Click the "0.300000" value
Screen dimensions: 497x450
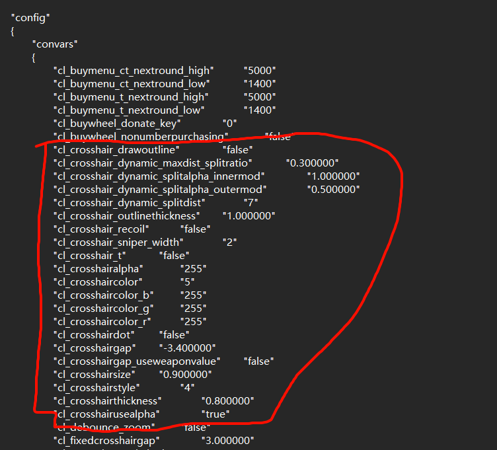point(312,163)
